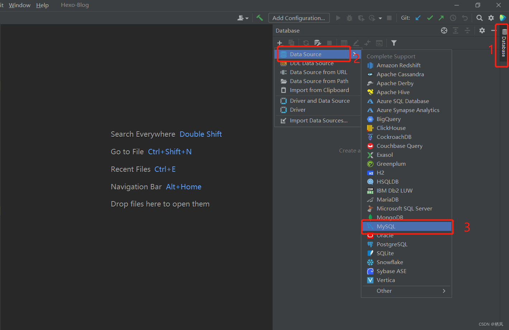The image size is (509, 330).
Task: Click the Duplicate icon in Database toolbar
Action: 291,43
